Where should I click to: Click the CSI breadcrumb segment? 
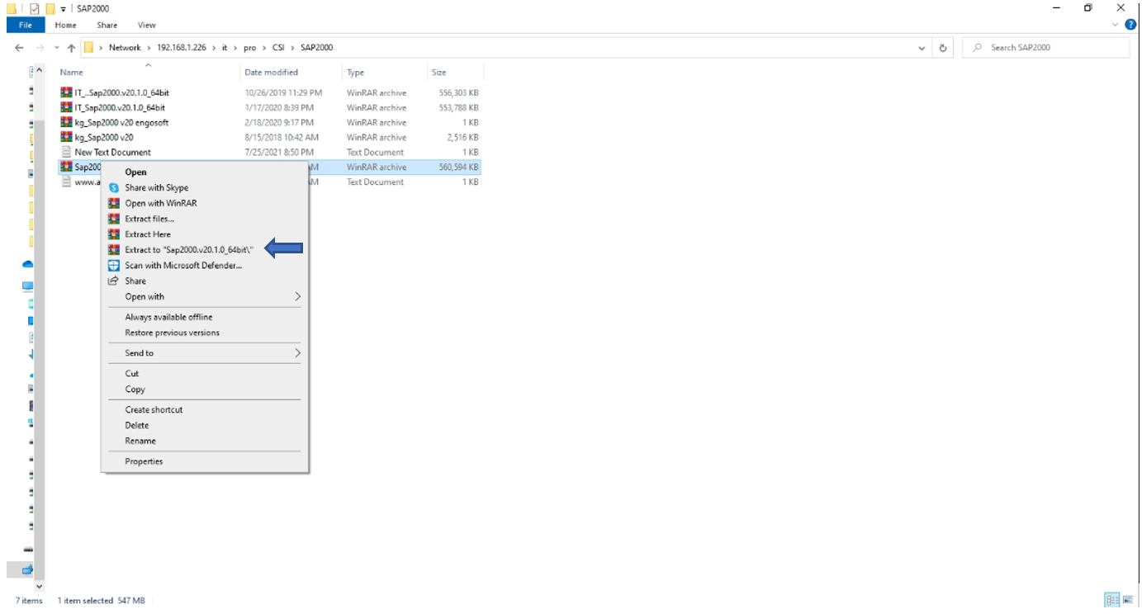pos(278,47)
